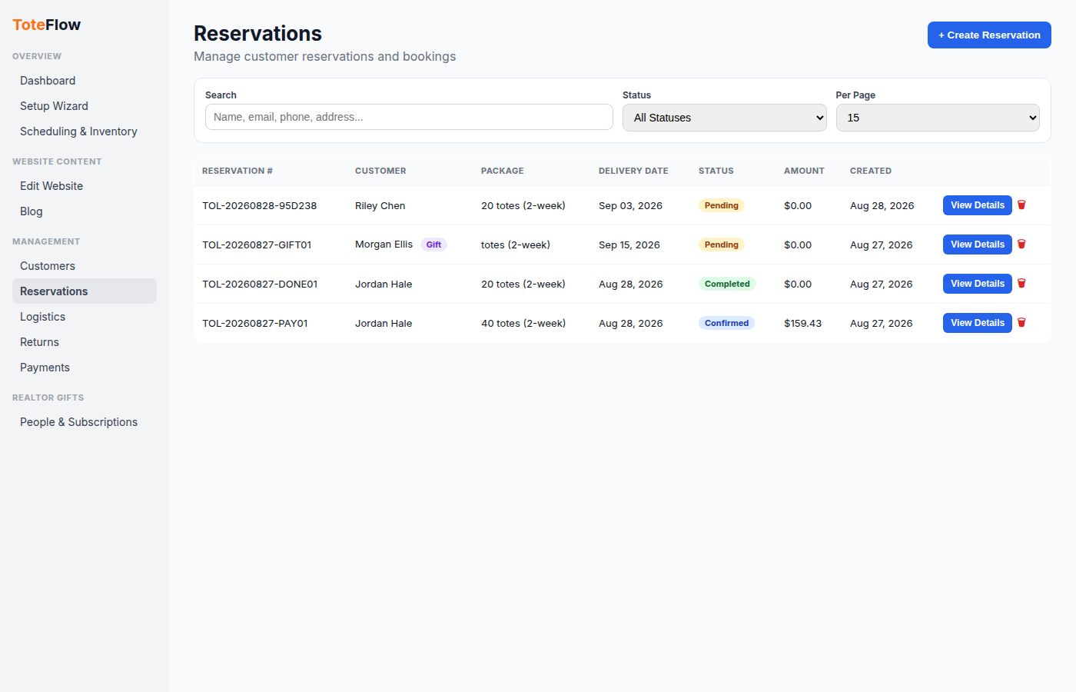
Task: Open Scheduling & Inventory page
Action: point(85,131)
